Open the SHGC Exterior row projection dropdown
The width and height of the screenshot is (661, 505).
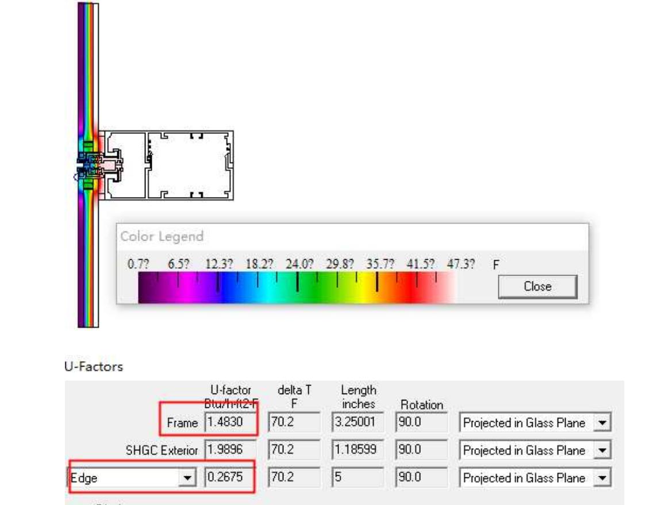(x=602, y=451)
